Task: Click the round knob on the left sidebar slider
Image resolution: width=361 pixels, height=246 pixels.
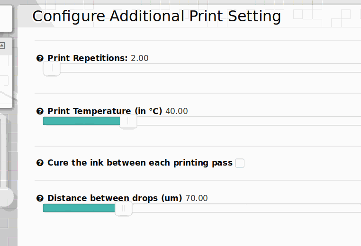Action: [x=6, y=196]
